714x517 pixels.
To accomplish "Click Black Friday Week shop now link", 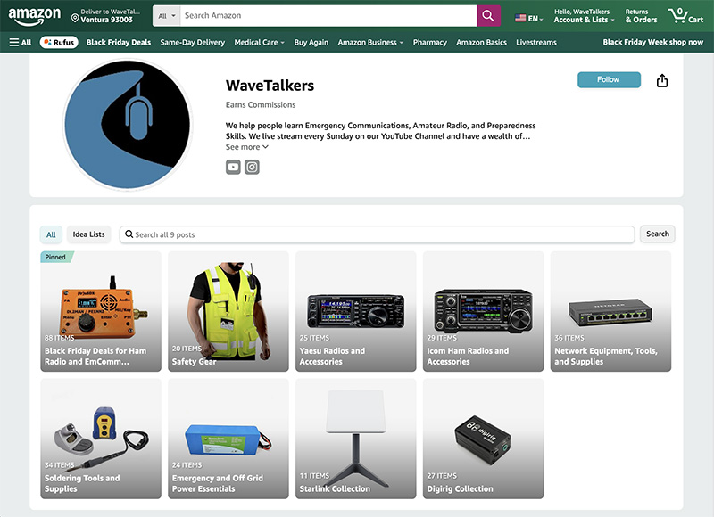I will pos(653,42).
